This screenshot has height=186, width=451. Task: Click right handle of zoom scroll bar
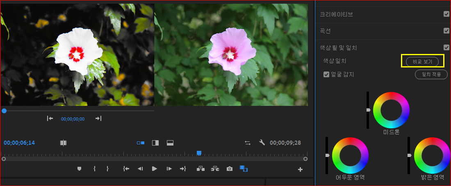(x=305, y=159)
